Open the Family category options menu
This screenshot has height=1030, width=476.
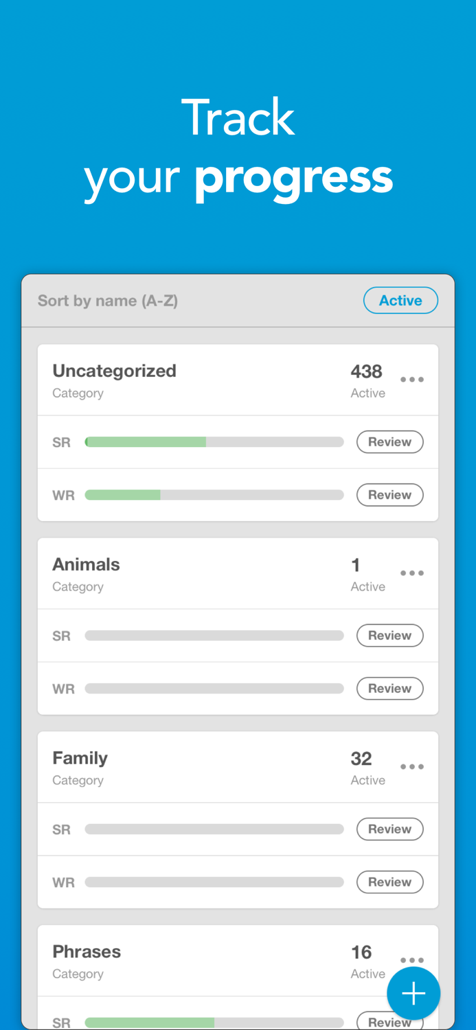click(x=412, y=767)
